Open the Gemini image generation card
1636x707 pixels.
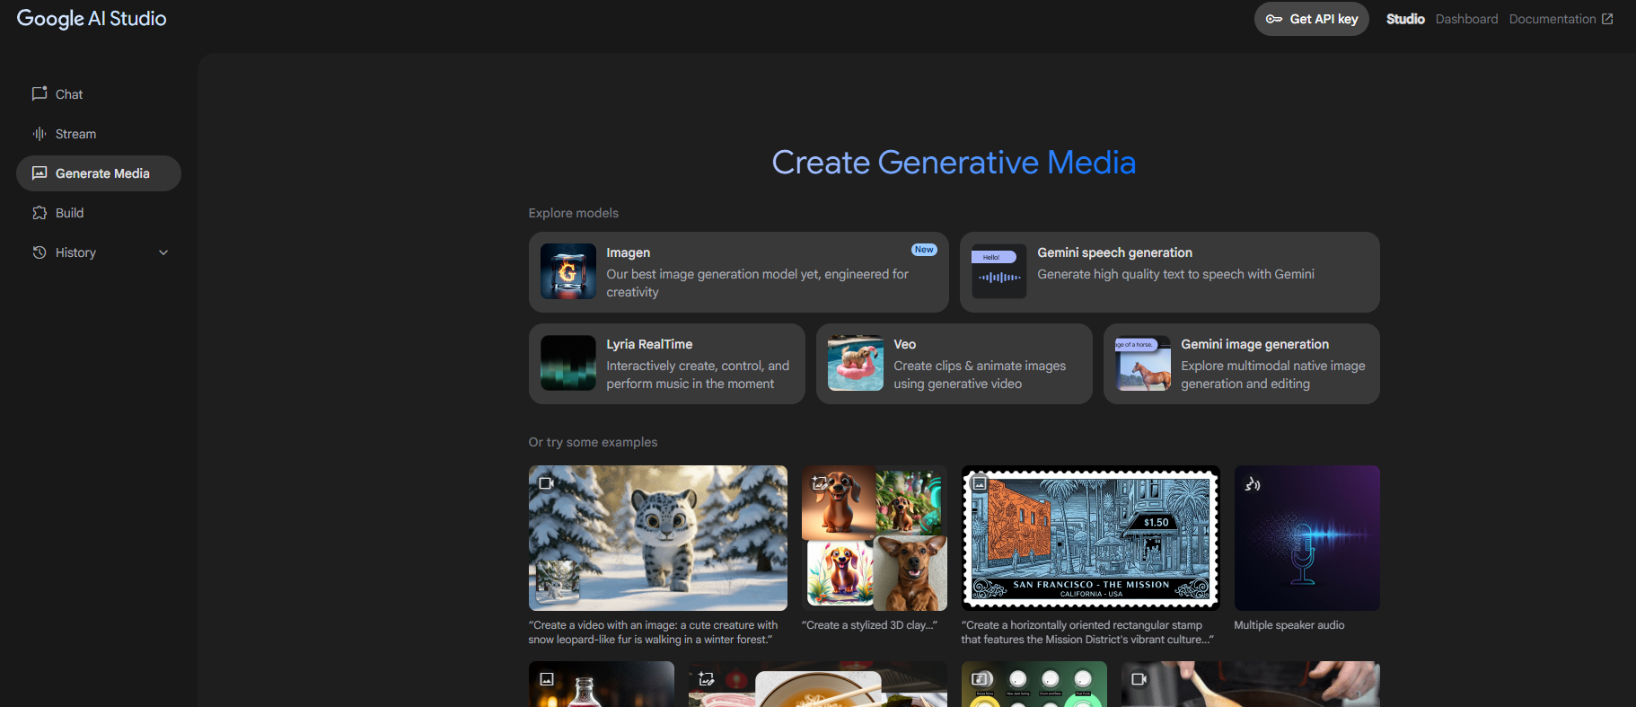pos(1241,364)
